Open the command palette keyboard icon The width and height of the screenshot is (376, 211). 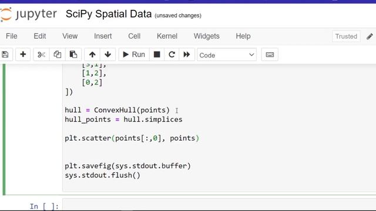(x=270, y=55)
